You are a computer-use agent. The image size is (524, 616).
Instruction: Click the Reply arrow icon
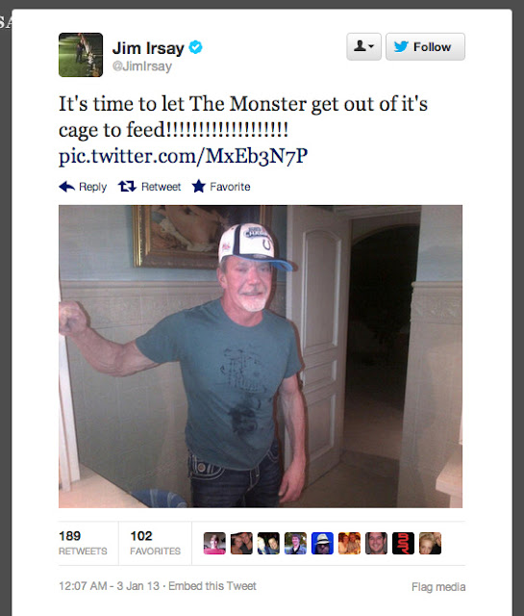tap(66, 187)
